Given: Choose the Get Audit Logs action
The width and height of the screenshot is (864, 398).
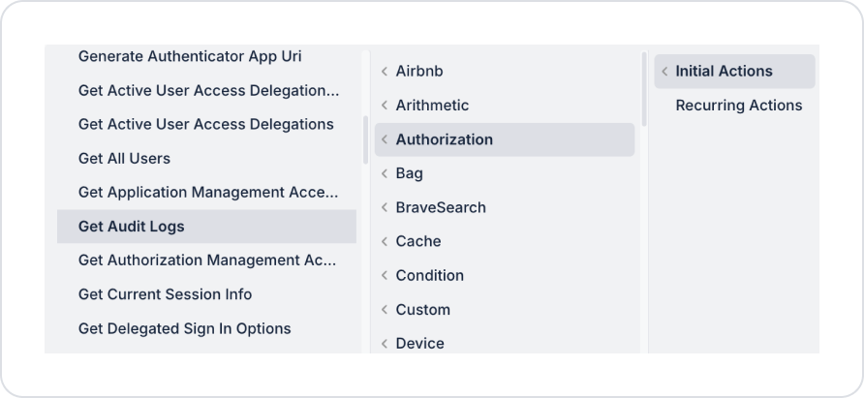Looking at the screenshot, I should tap(206, 227).
